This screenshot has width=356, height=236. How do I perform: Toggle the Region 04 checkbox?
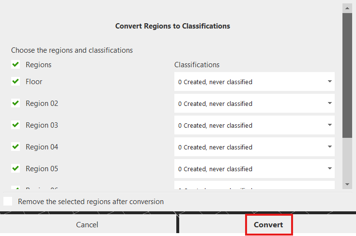pyautogui.click(x=15, y=147)
